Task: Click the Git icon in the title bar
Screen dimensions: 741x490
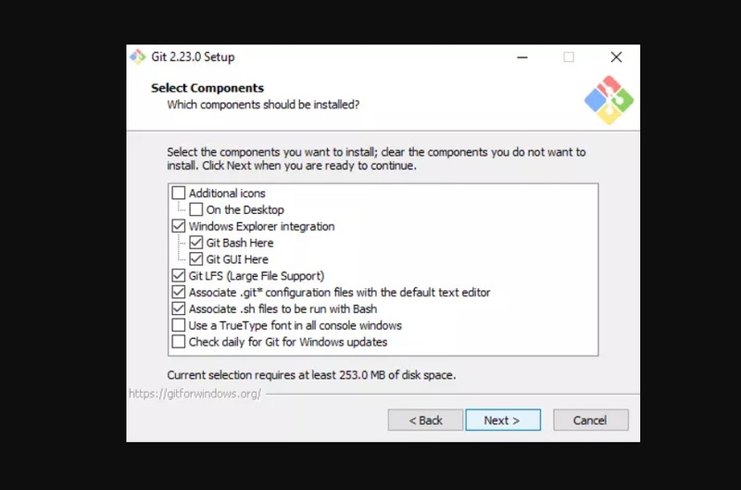Action: 138,57
